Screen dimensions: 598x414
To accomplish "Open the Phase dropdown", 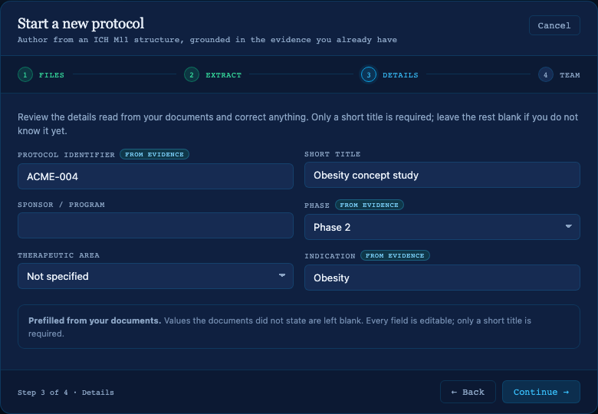I will (x=442, y=227).
